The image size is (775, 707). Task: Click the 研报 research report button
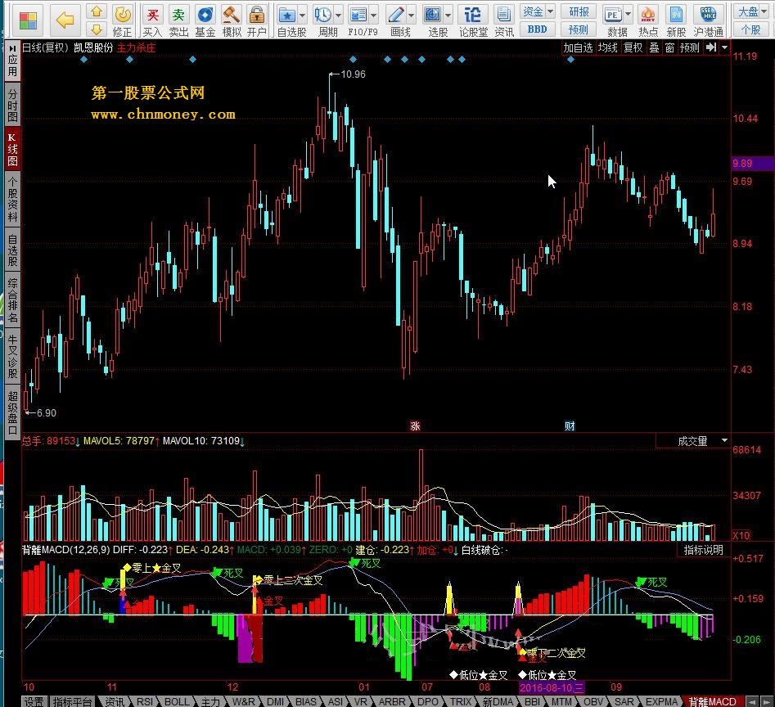pos(579,11)
